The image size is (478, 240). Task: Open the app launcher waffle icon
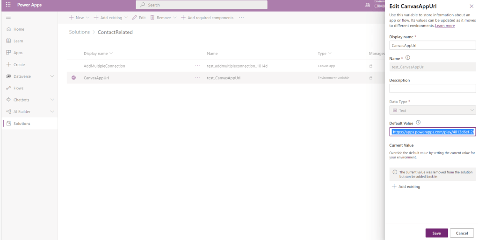pyautogui.click(x=8, y=5)
